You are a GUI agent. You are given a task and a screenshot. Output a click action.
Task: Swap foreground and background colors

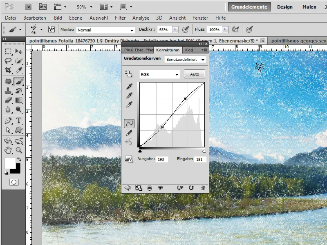point(19,159)
